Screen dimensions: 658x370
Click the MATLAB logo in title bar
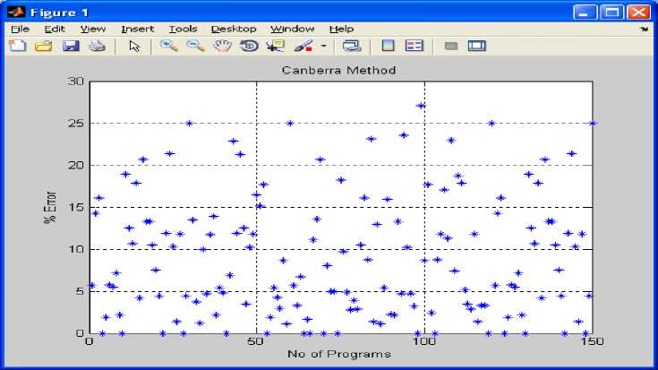[x=16, y=12]
